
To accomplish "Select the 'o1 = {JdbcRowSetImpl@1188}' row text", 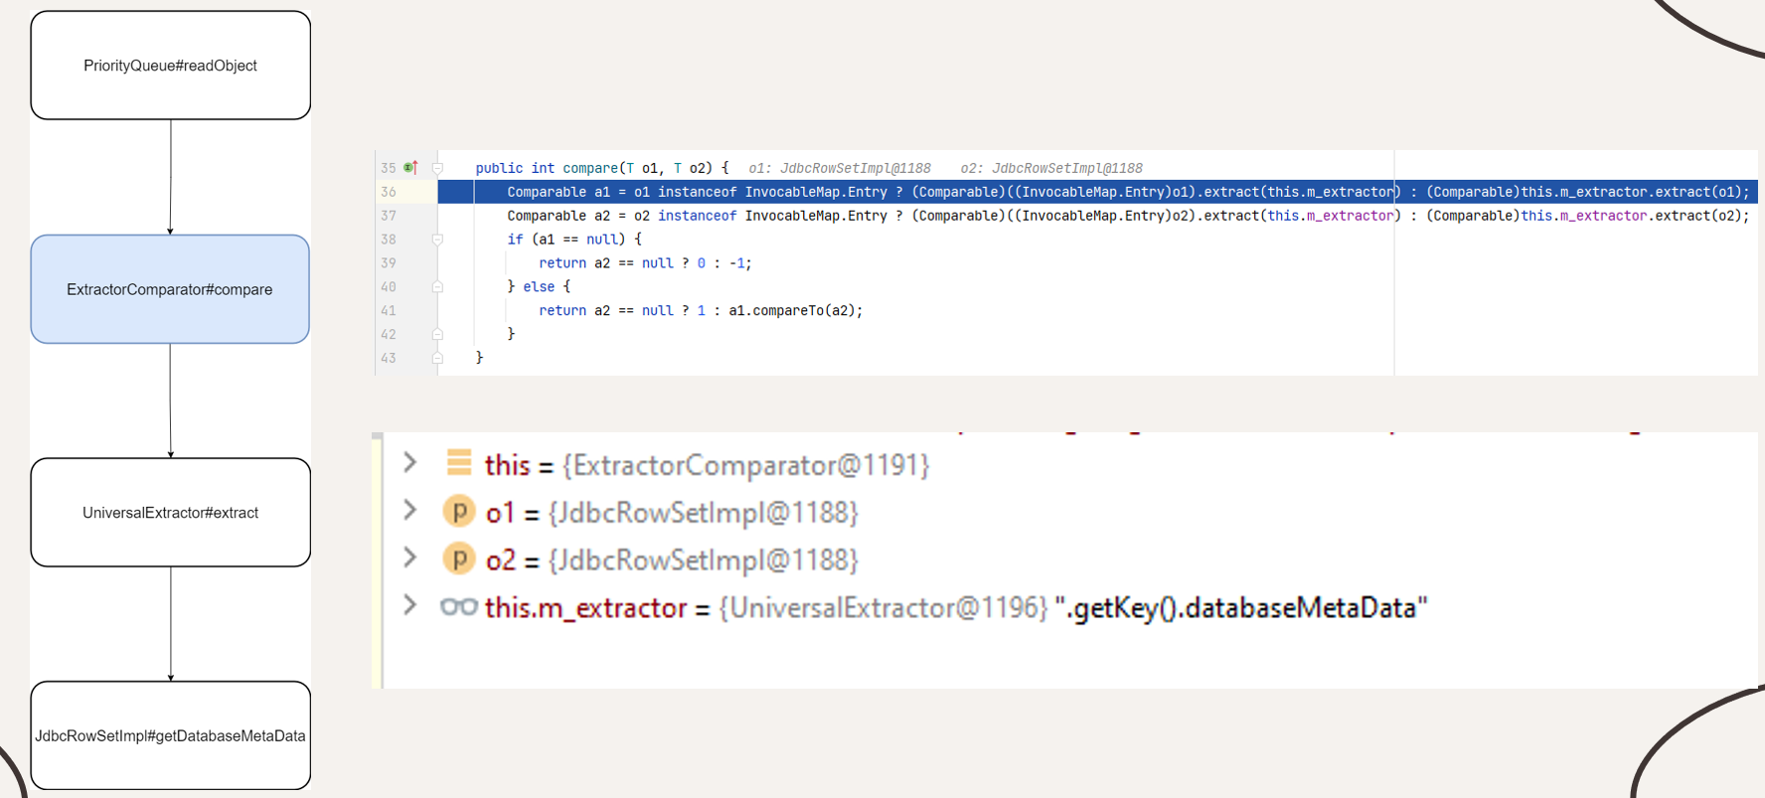I will [672, 513].
